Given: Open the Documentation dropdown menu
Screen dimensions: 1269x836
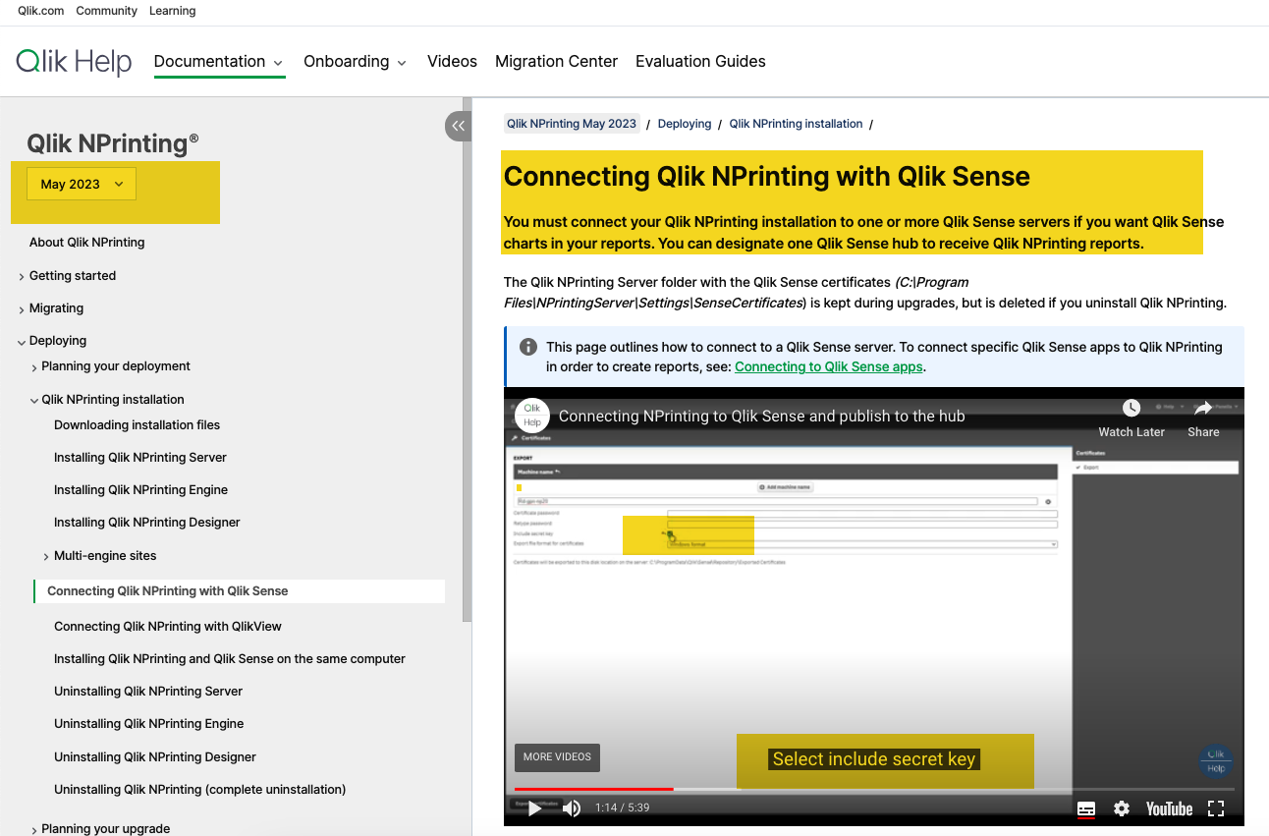Looking at the screenshot, I should (219, 62).
